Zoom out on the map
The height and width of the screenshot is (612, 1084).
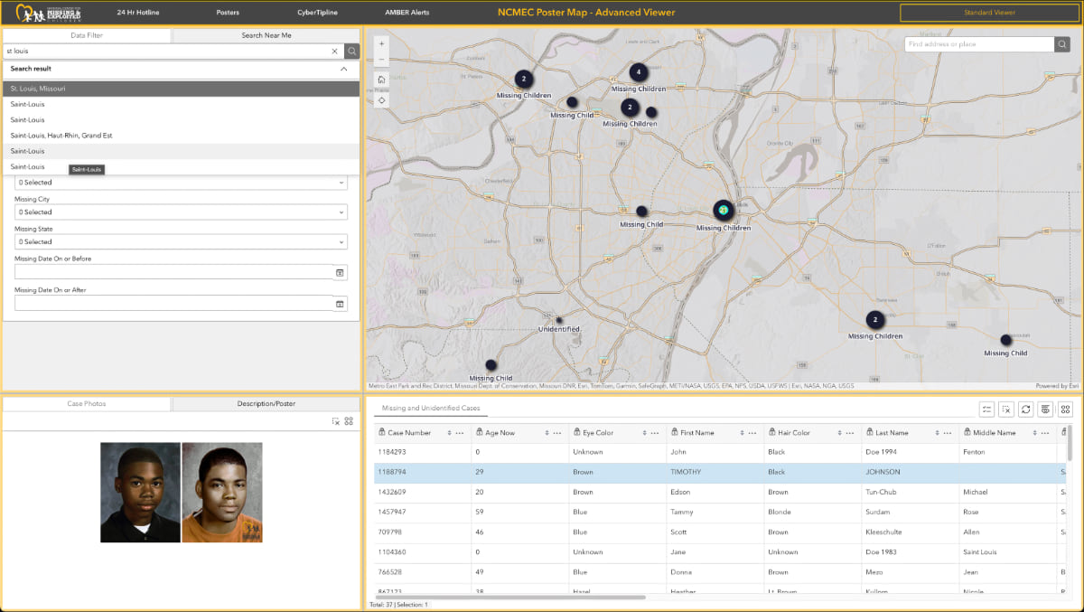[381, 59]
